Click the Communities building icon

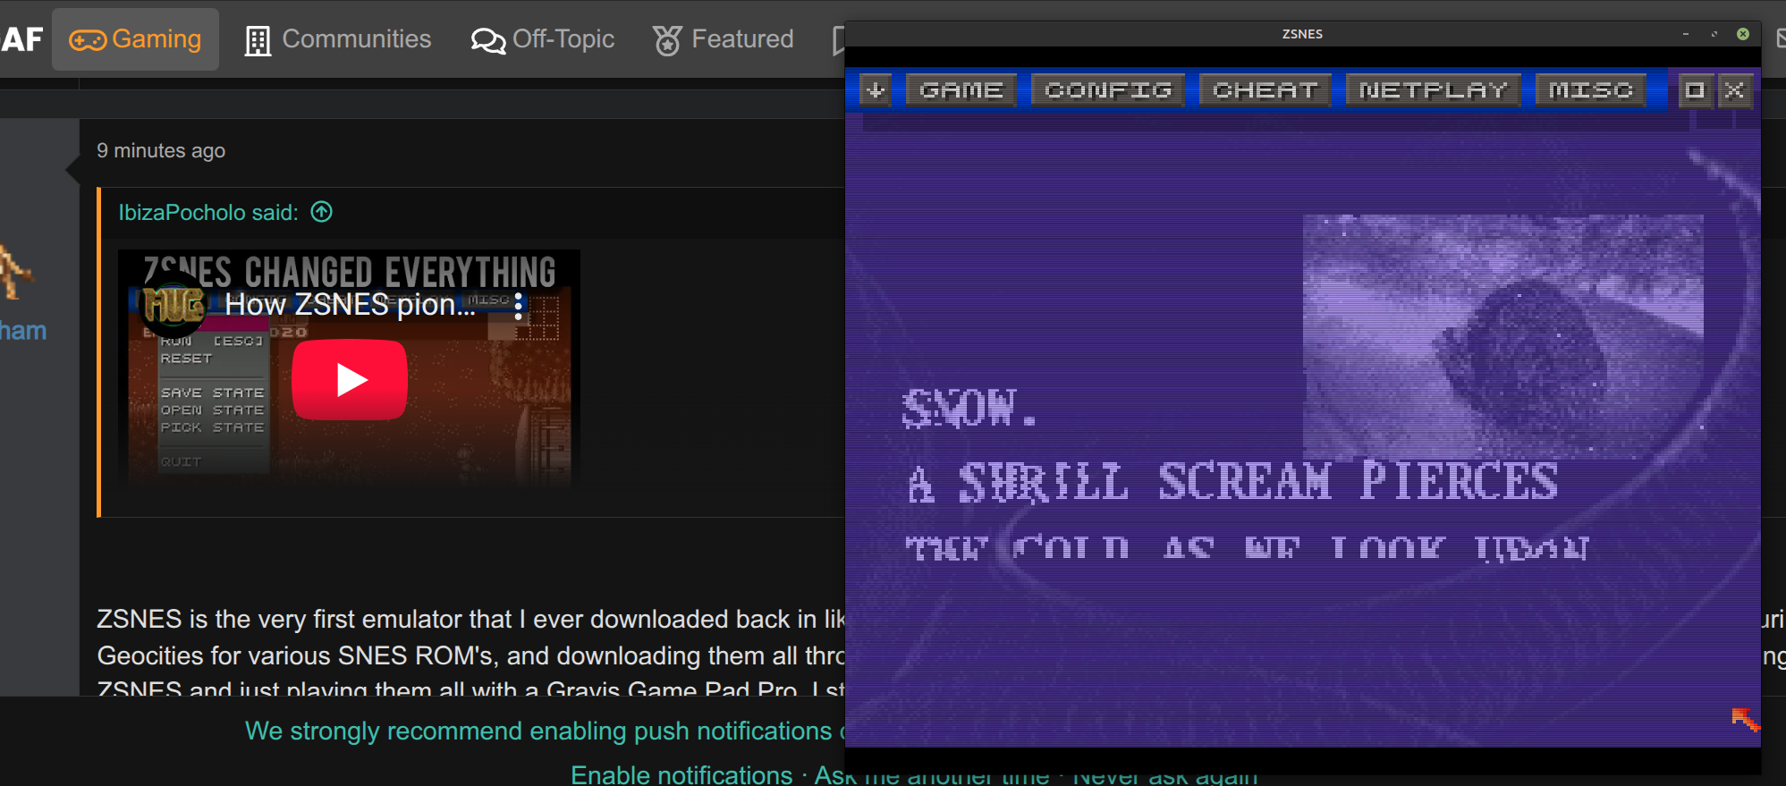pyautogui.click(x=258, y=41)
